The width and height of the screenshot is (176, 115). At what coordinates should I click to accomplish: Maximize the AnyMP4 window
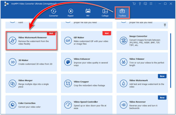click(165, 4)
